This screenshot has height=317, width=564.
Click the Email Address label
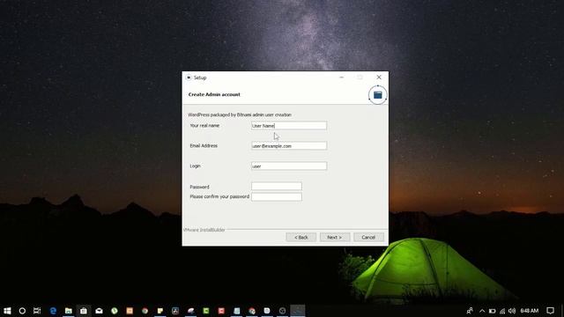pyautogui.click(x=204, y=145)
